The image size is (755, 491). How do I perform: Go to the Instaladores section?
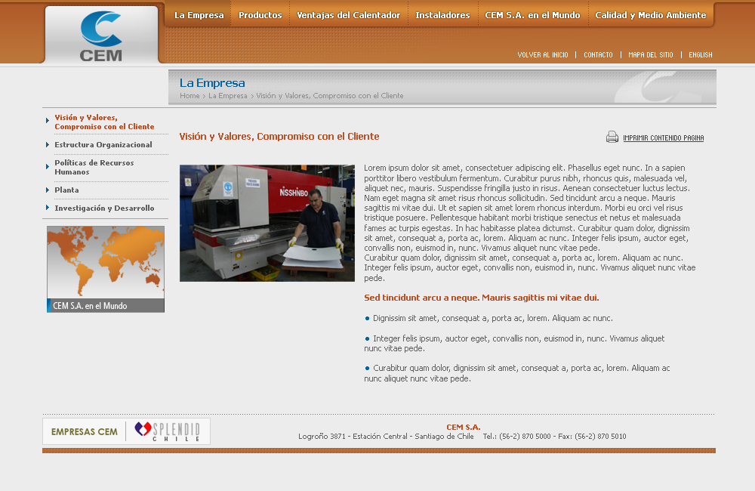point(442,15)
